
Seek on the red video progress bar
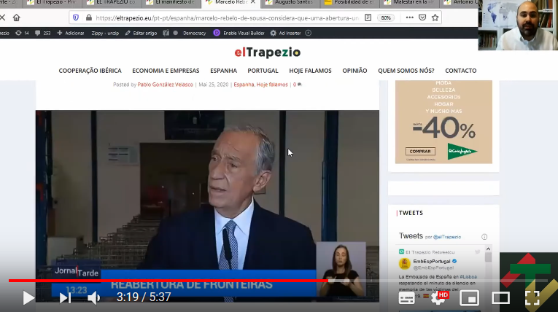pyautogui.click(x=168, y=281)
